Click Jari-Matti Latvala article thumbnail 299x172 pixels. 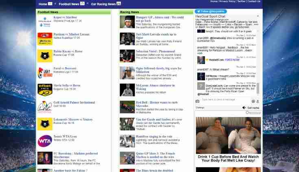point(127,39)
